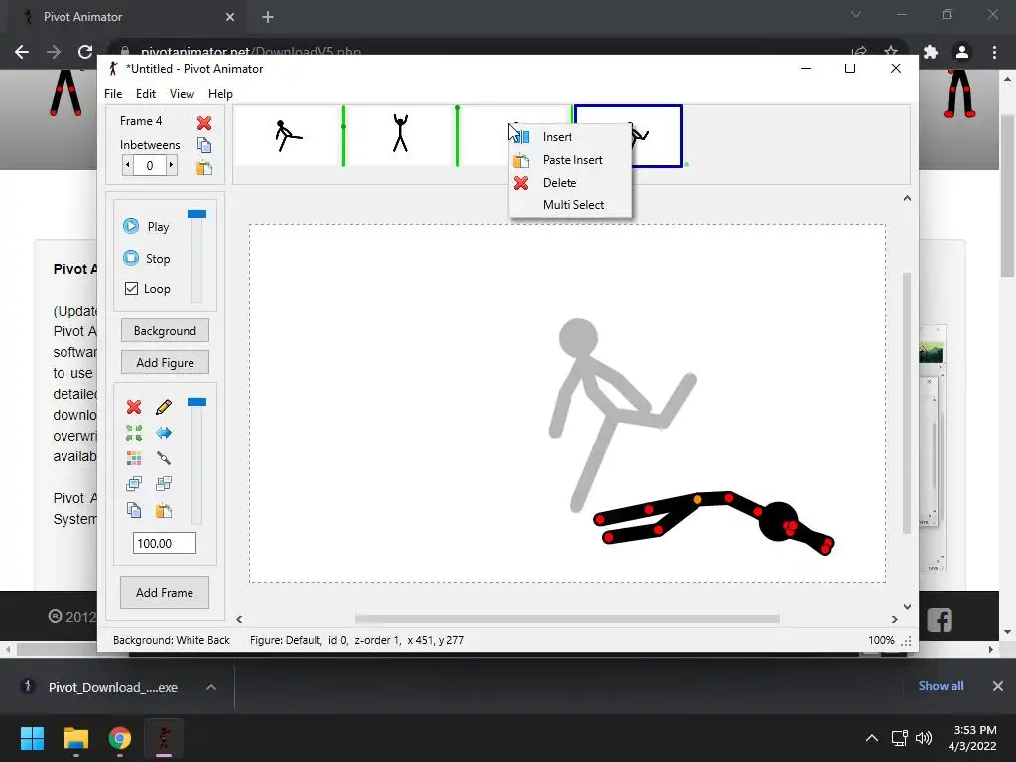The height and width of the screenshot is (762, 1016).
Task: Close the Pivot Animator browser tab
Action: [x=230, y=17]
